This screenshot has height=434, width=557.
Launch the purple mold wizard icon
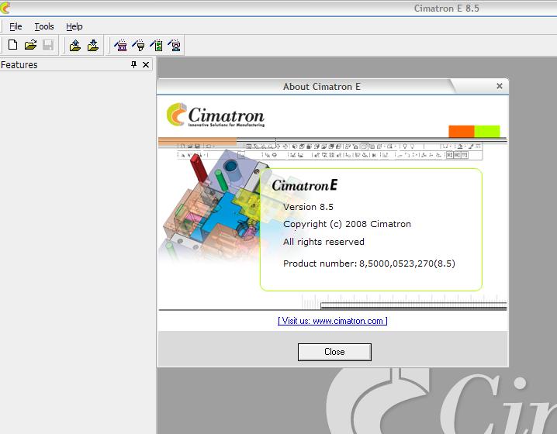[x=121, y=46]
